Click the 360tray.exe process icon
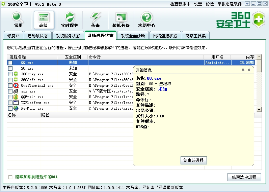The height and width of the screenshot is (192, 269). click(16, 74)
